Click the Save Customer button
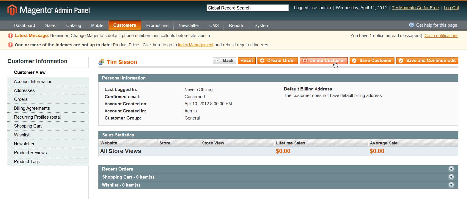 tap(372, 61)
